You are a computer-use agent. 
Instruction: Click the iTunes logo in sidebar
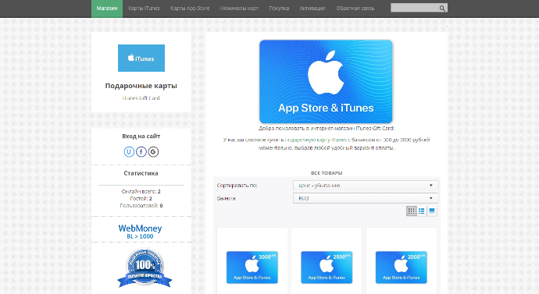coord(141,58)
